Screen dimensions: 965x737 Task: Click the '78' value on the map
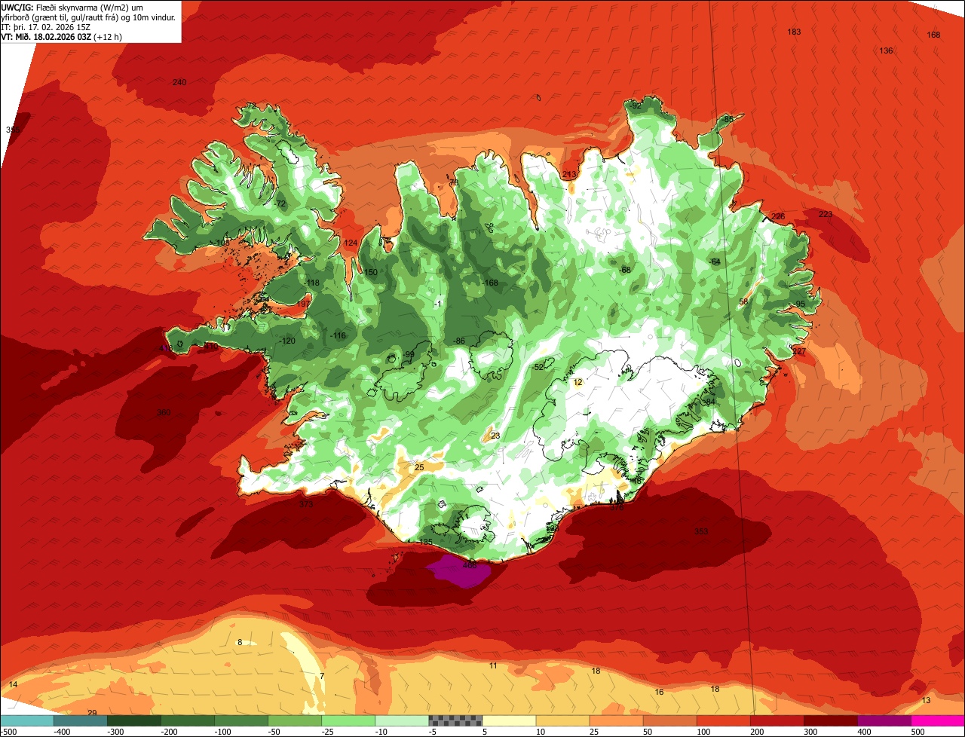pyautogui.click(x=454, y=183)
